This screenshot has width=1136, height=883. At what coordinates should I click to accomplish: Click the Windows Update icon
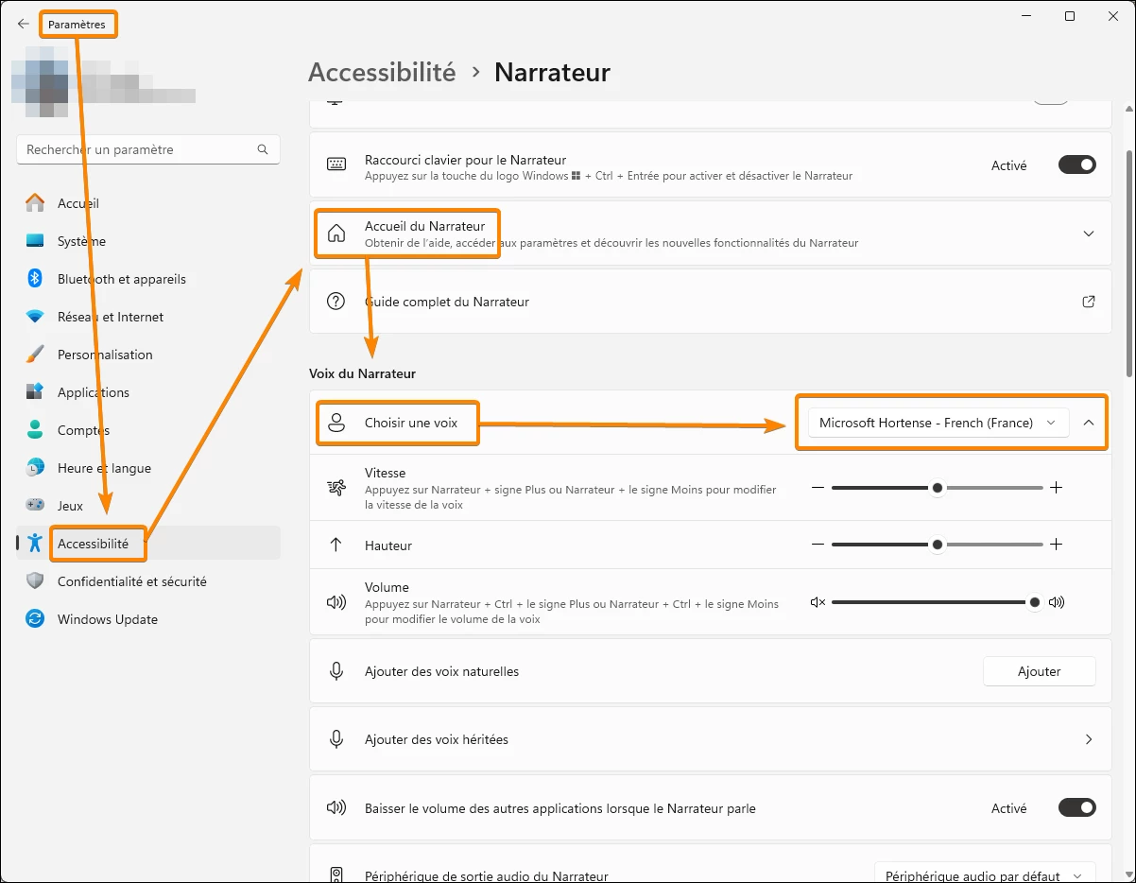pyautogui.click(x=35, y=619)
